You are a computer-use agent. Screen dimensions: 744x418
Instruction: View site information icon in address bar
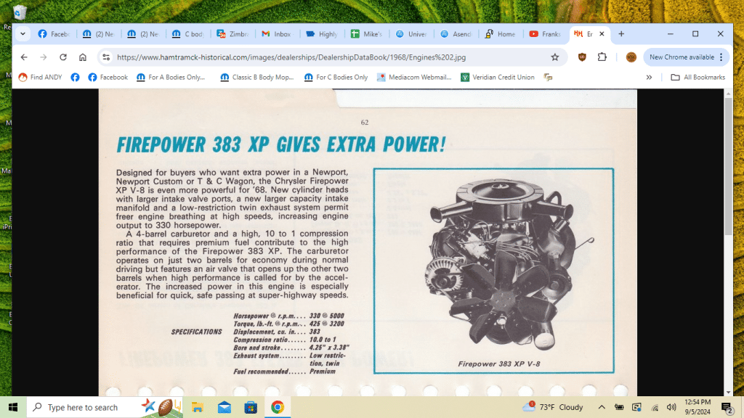click(x=106, y=57)
